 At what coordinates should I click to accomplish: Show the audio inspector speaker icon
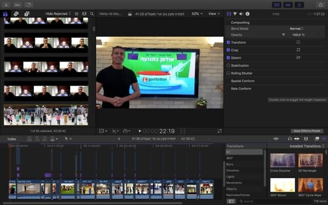(241, 14)
